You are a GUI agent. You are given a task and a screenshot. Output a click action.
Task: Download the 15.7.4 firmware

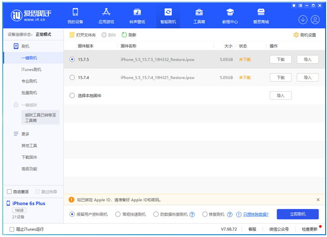click(x=281, y=77)
